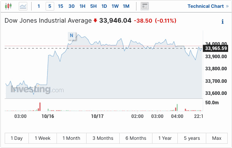
Task: Select the 1H interval
Action: (x=82, y=6)
